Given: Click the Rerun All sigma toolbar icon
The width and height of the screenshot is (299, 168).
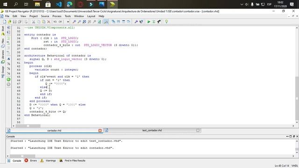Looking at the screenshot, I should coord(154,22).
